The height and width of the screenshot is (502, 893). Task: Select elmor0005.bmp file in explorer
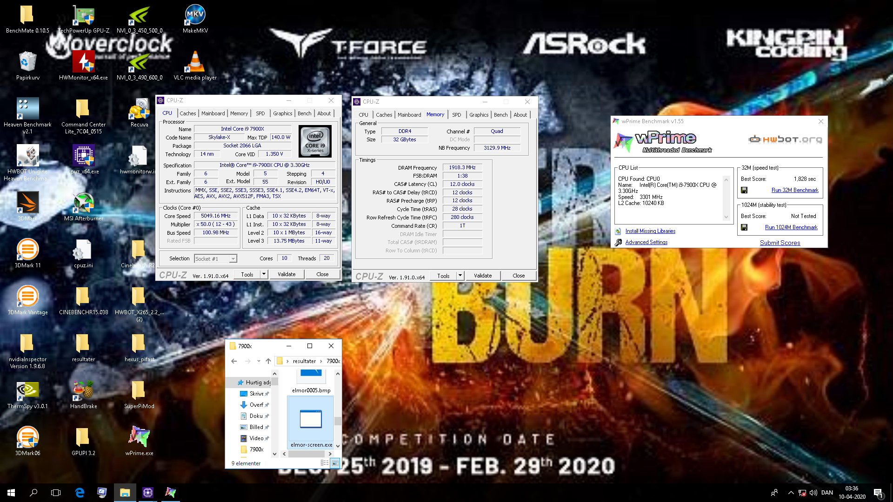311,382
